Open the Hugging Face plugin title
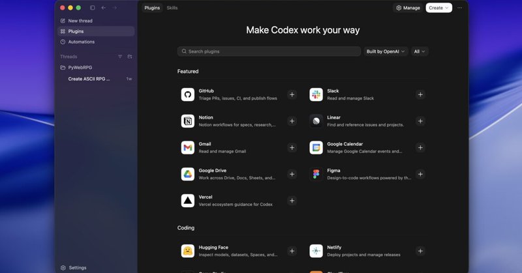 (213, 248)
